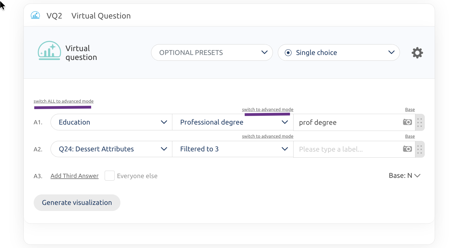Grab the drag handle for row A2
This screenshot has width=459, height=248.
[420, 149]
